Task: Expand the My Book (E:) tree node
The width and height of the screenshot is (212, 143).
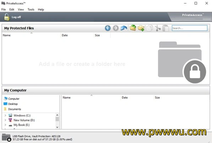Action: [x=5, y=125]
